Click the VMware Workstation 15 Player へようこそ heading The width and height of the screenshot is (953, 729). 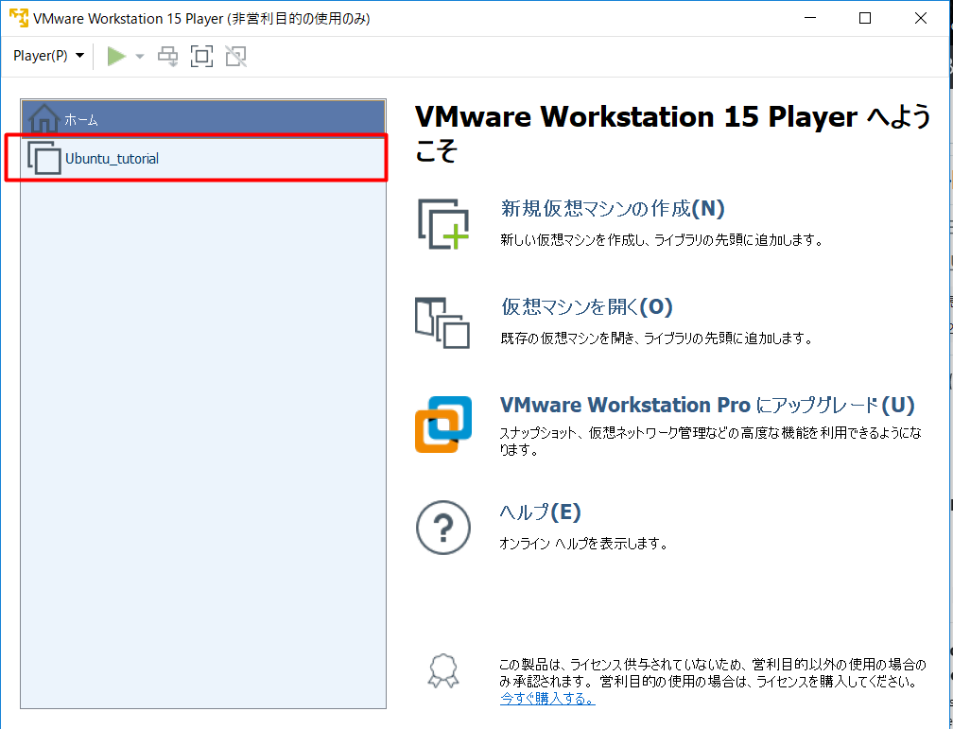tap(673, 133)
